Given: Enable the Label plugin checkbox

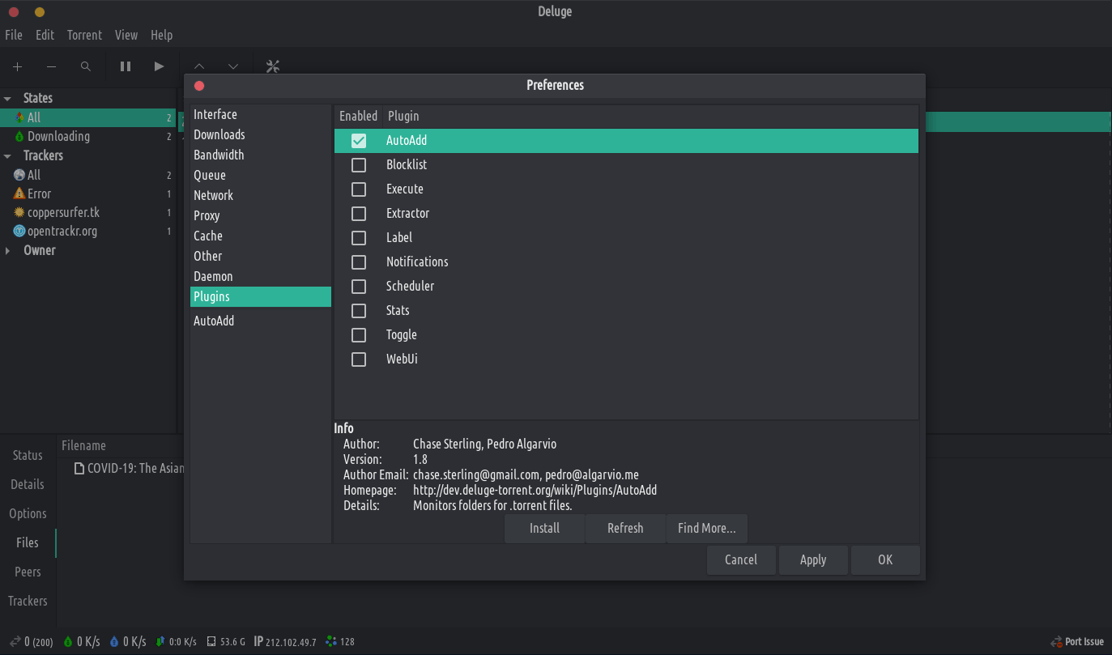Looking at the screenshot, I should (359, 237).
